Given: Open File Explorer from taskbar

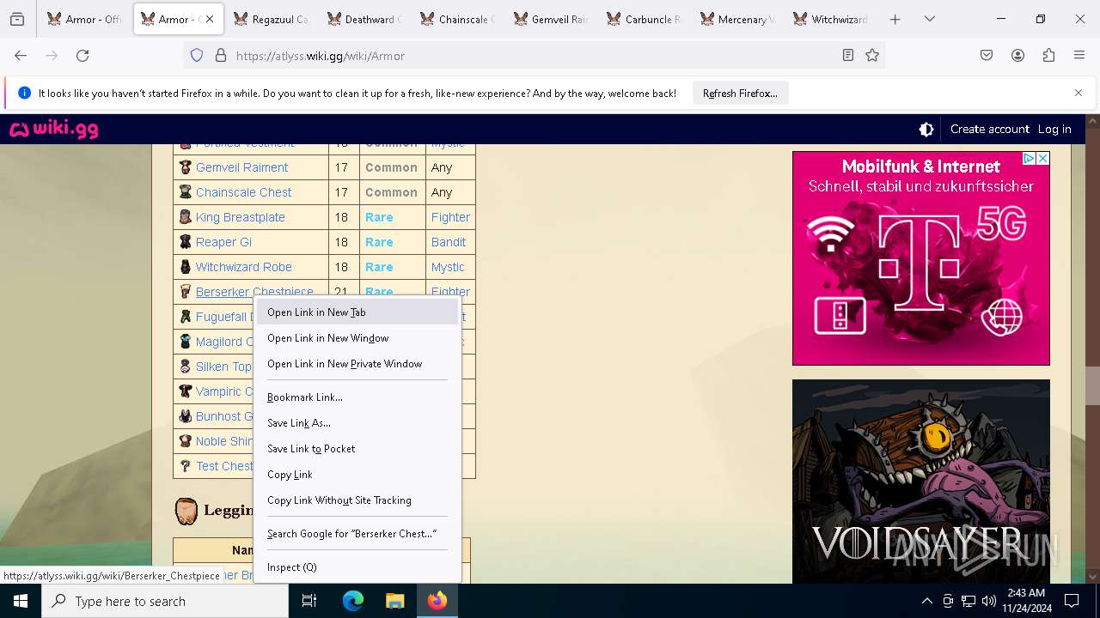Looking at the screenshot, I should click(x=394, y=601).
